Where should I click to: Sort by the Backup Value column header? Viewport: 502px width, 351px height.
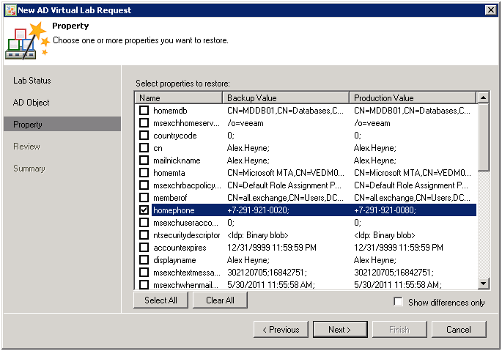(286, 97)
